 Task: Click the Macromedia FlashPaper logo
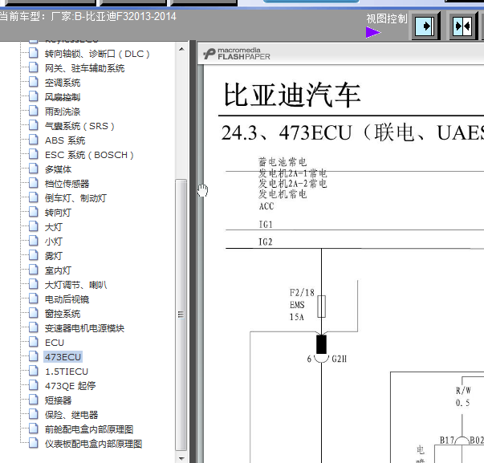[x=237, y=54]
